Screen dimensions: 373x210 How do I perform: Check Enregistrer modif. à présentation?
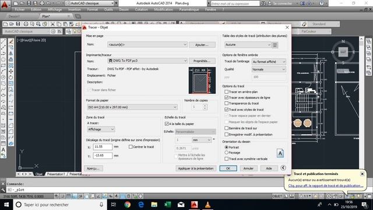(227, 135)
